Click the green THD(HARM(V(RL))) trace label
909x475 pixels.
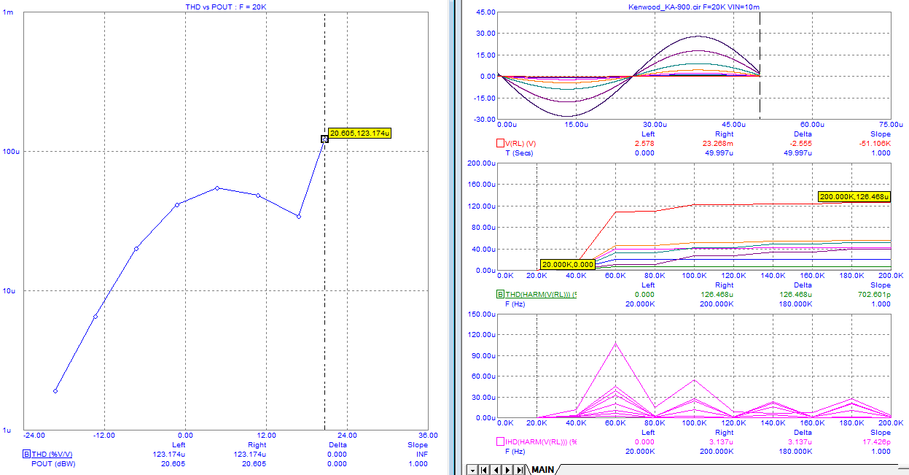(x=541, y=295)
